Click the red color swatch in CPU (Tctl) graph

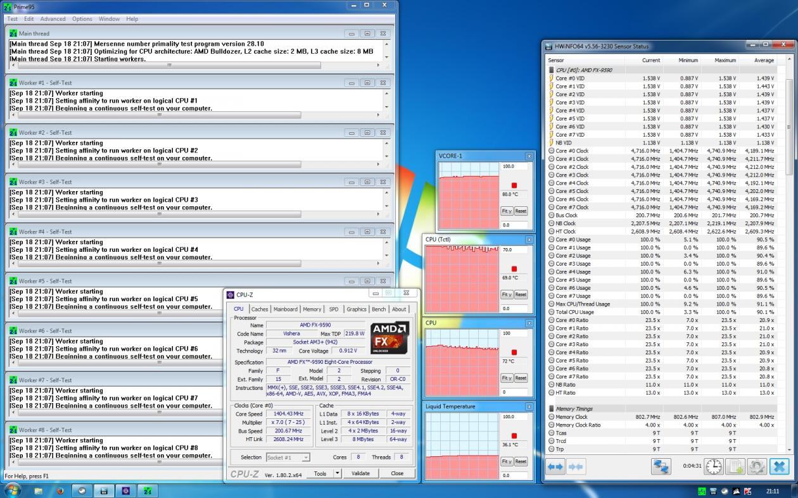tap(514, 269)
